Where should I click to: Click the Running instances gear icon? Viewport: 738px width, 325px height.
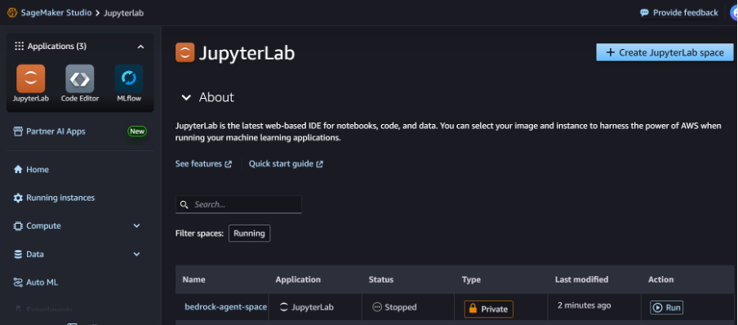click(x=18, y=198)
